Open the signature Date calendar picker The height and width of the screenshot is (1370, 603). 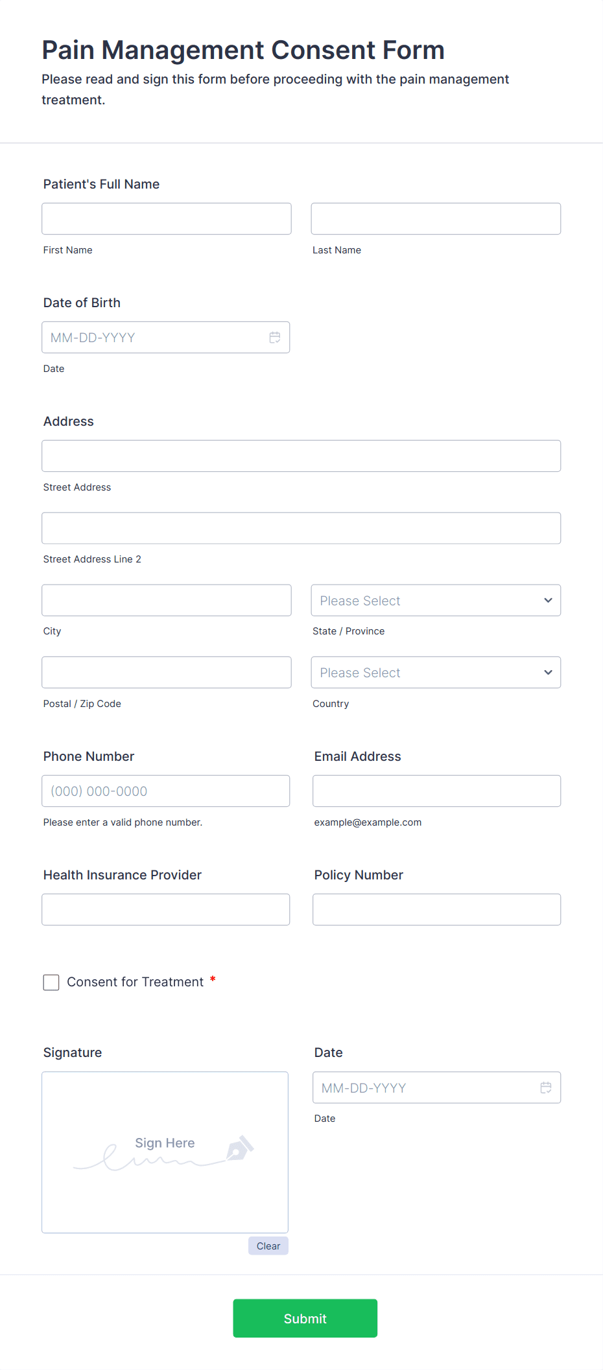[545, 1087]
